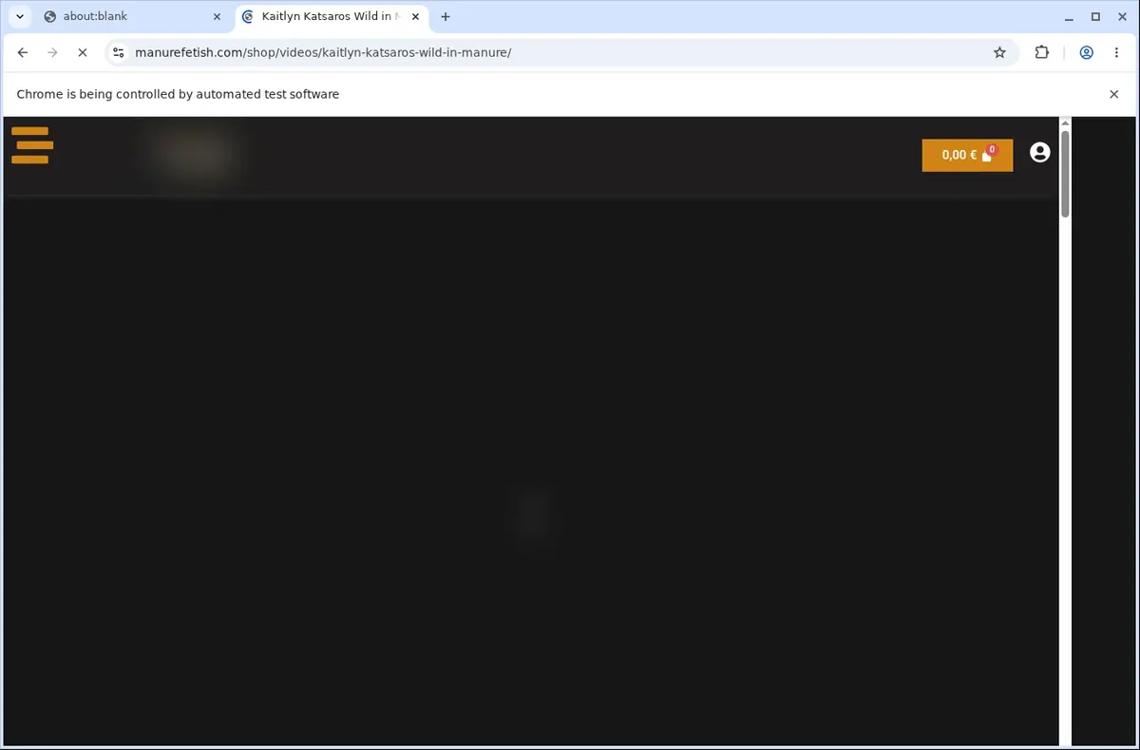Close the about:blank tab
Screen dimensions: 1140x750
(x=217, y=17)
